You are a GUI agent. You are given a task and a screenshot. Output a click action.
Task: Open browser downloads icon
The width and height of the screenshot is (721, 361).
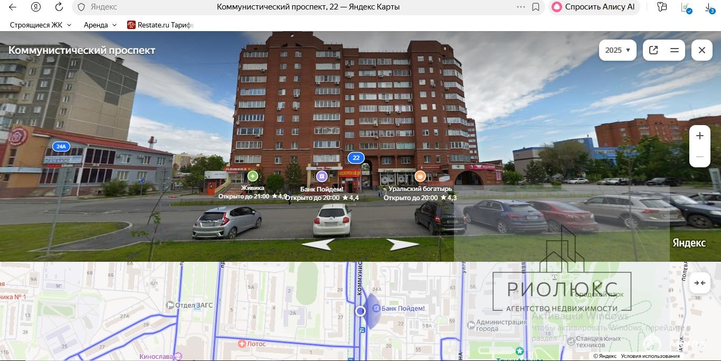point(709,7)
